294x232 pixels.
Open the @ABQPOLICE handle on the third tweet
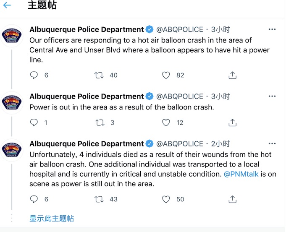(x=180, y=143)
